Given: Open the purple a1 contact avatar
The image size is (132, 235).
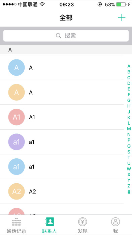Looking at the screenshot, I should 16,142.
